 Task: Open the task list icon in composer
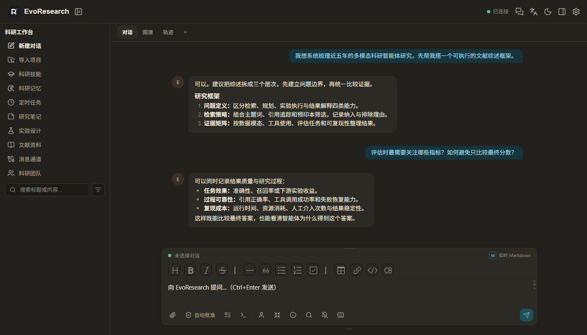228,315
